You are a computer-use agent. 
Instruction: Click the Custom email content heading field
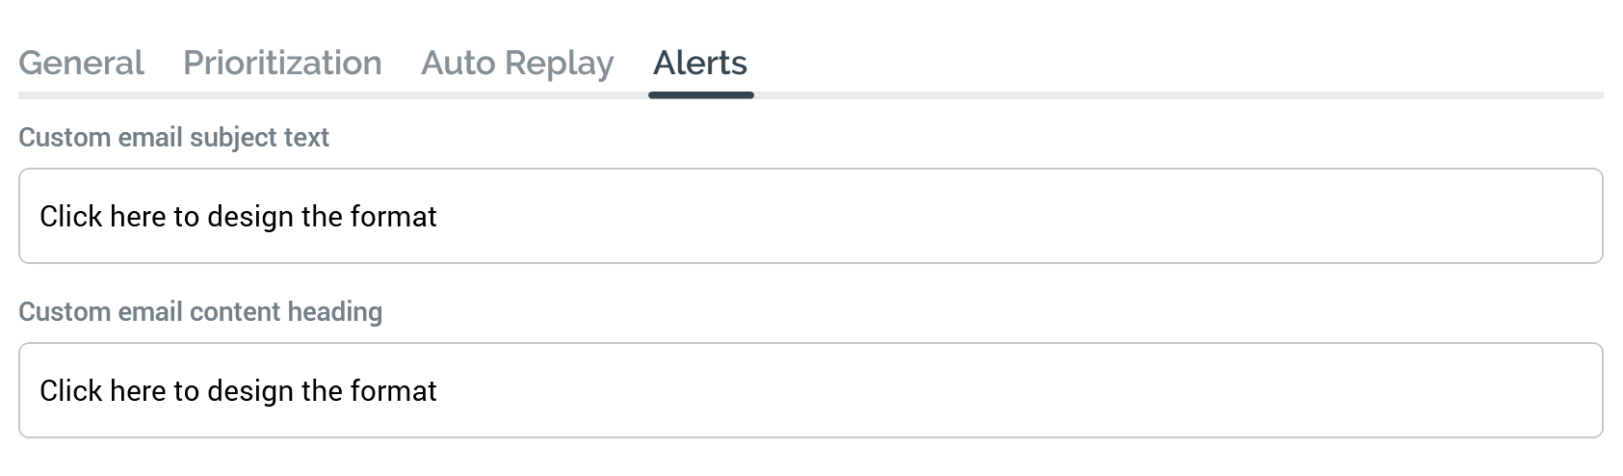coord(810,390)
